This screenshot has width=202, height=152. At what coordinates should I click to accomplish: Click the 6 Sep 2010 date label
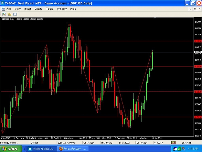click(5, 138)
